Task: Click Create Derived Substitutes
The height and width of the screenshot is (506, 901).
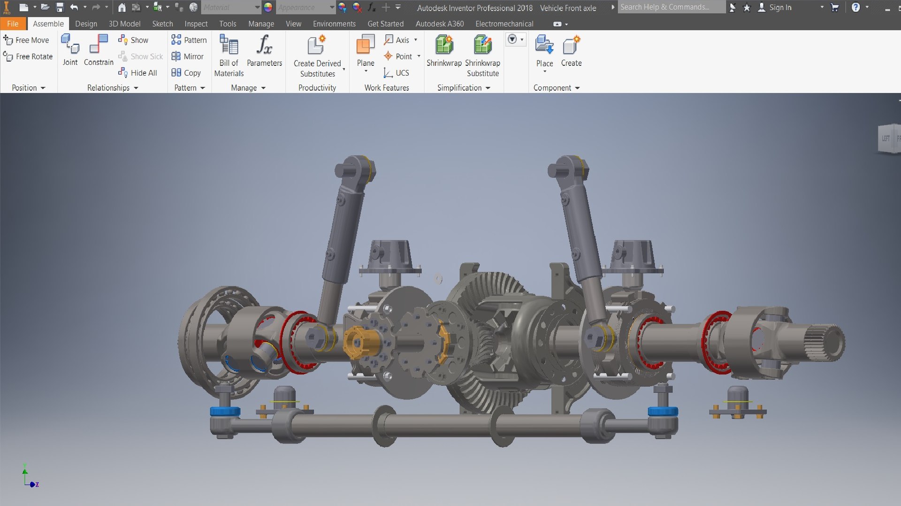Action: tap(317, 56)
